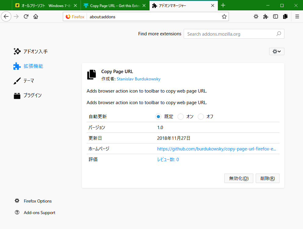Open the Stanislav Burdukowsky author link

138,79
